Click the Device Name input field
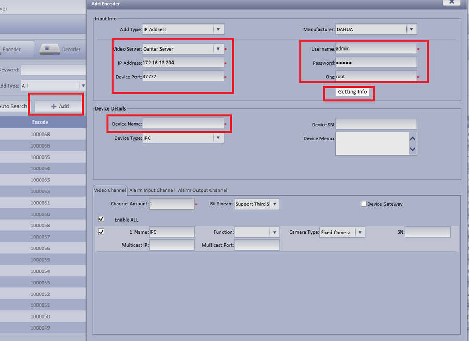469x341 pixels. point(183,124)
